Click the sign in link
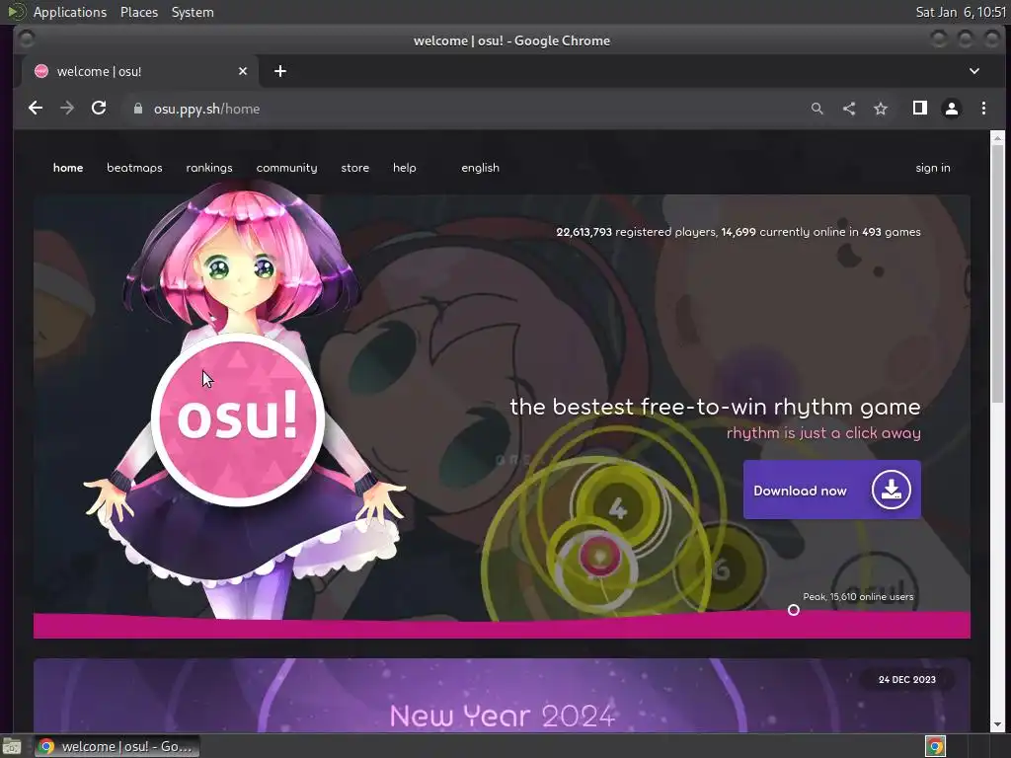The image size is (1011, 758). (x=932, y=168)
